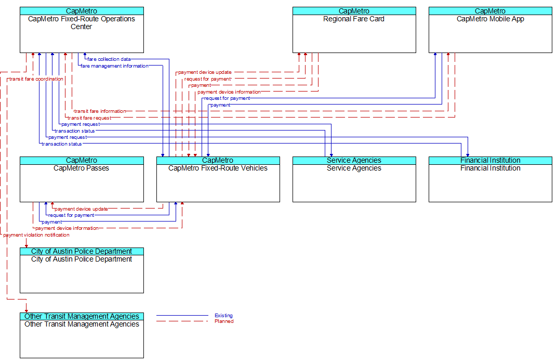Click the CapMetro header above Regional Fare Card

(354, 11)
